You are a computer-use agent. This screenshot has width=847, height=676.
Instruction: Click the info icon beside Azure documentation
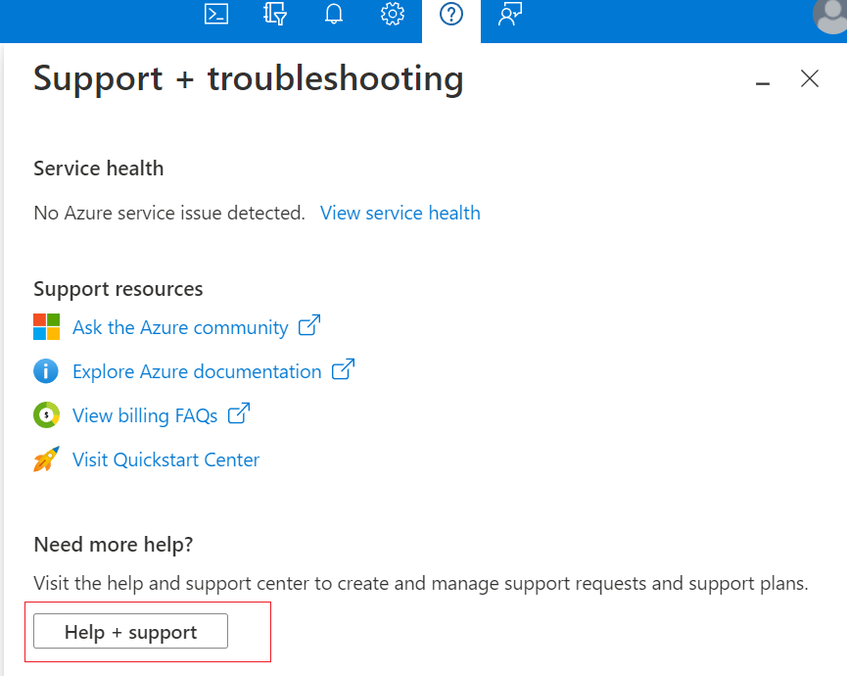point(45,370)
